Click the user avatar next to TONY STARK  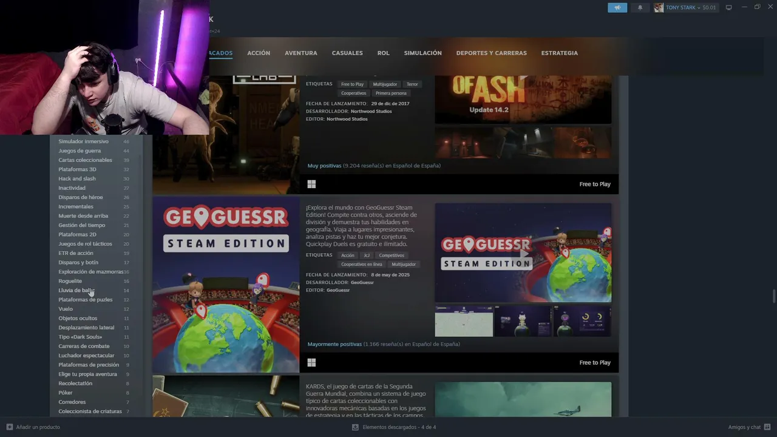tap(659, 7)
